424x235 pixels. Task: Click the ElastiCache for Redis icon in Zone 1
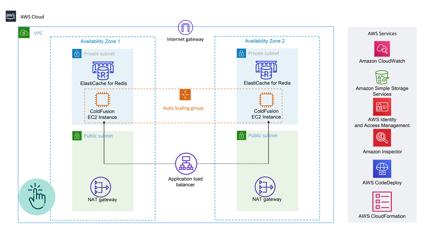(103, 71)
